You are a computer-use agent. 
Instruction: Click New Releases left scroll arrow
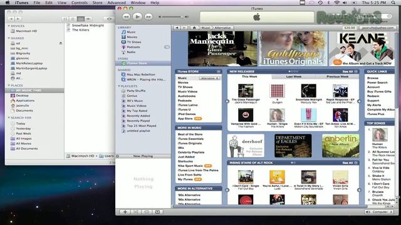click(227, 101)
